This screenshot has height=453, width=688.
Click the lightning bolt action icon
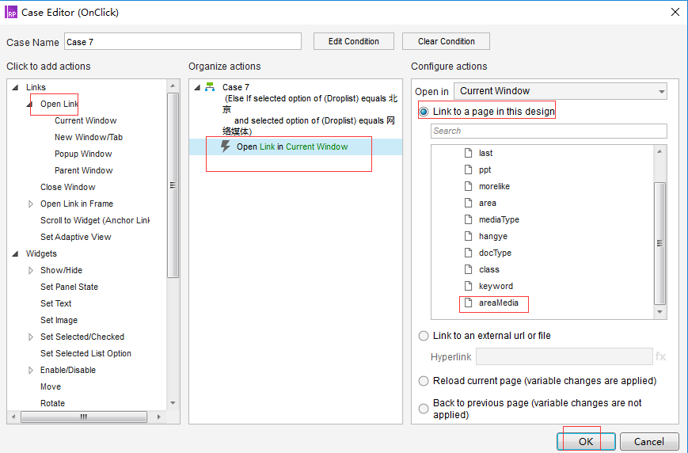[x=226, y=147]
